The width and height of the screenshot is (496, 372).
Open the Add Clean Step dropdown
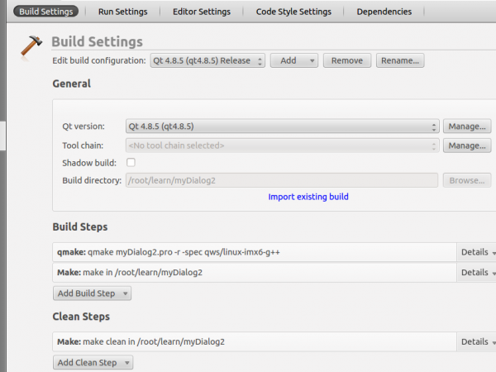click(x=93, y=363)
